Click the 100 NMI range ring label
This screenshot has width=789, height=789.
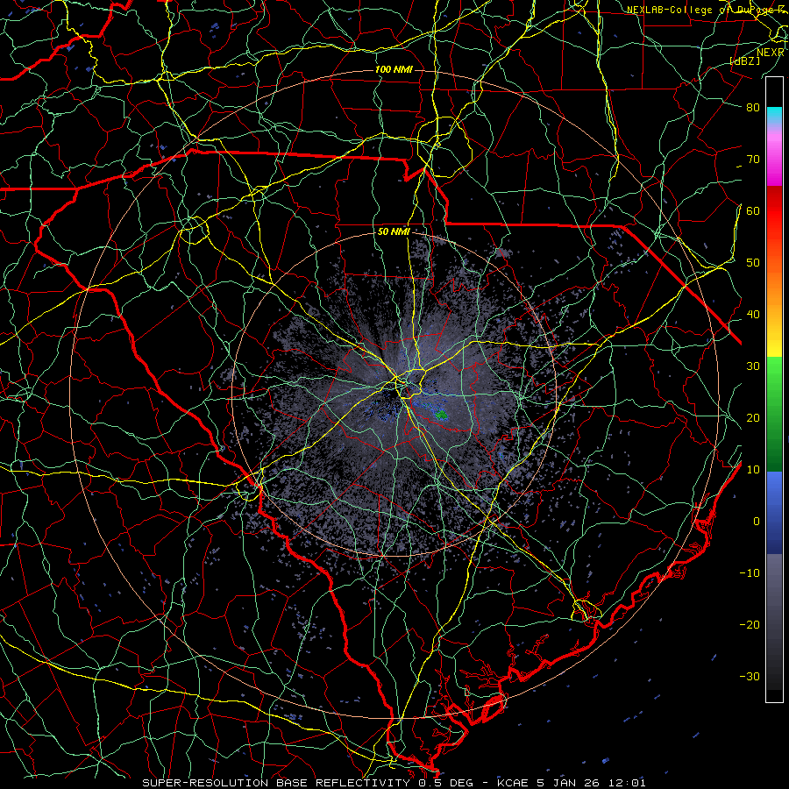(394, 69)
